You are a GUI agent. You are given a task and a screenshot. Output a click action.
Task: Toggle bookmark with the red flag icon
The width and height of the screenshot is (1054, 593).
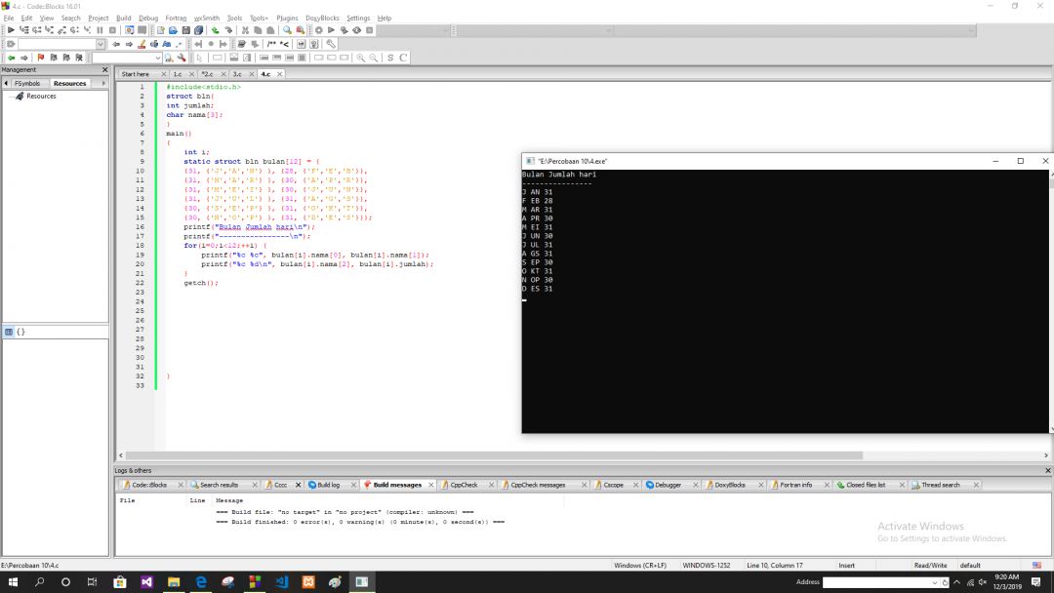(x=41, y=58)
